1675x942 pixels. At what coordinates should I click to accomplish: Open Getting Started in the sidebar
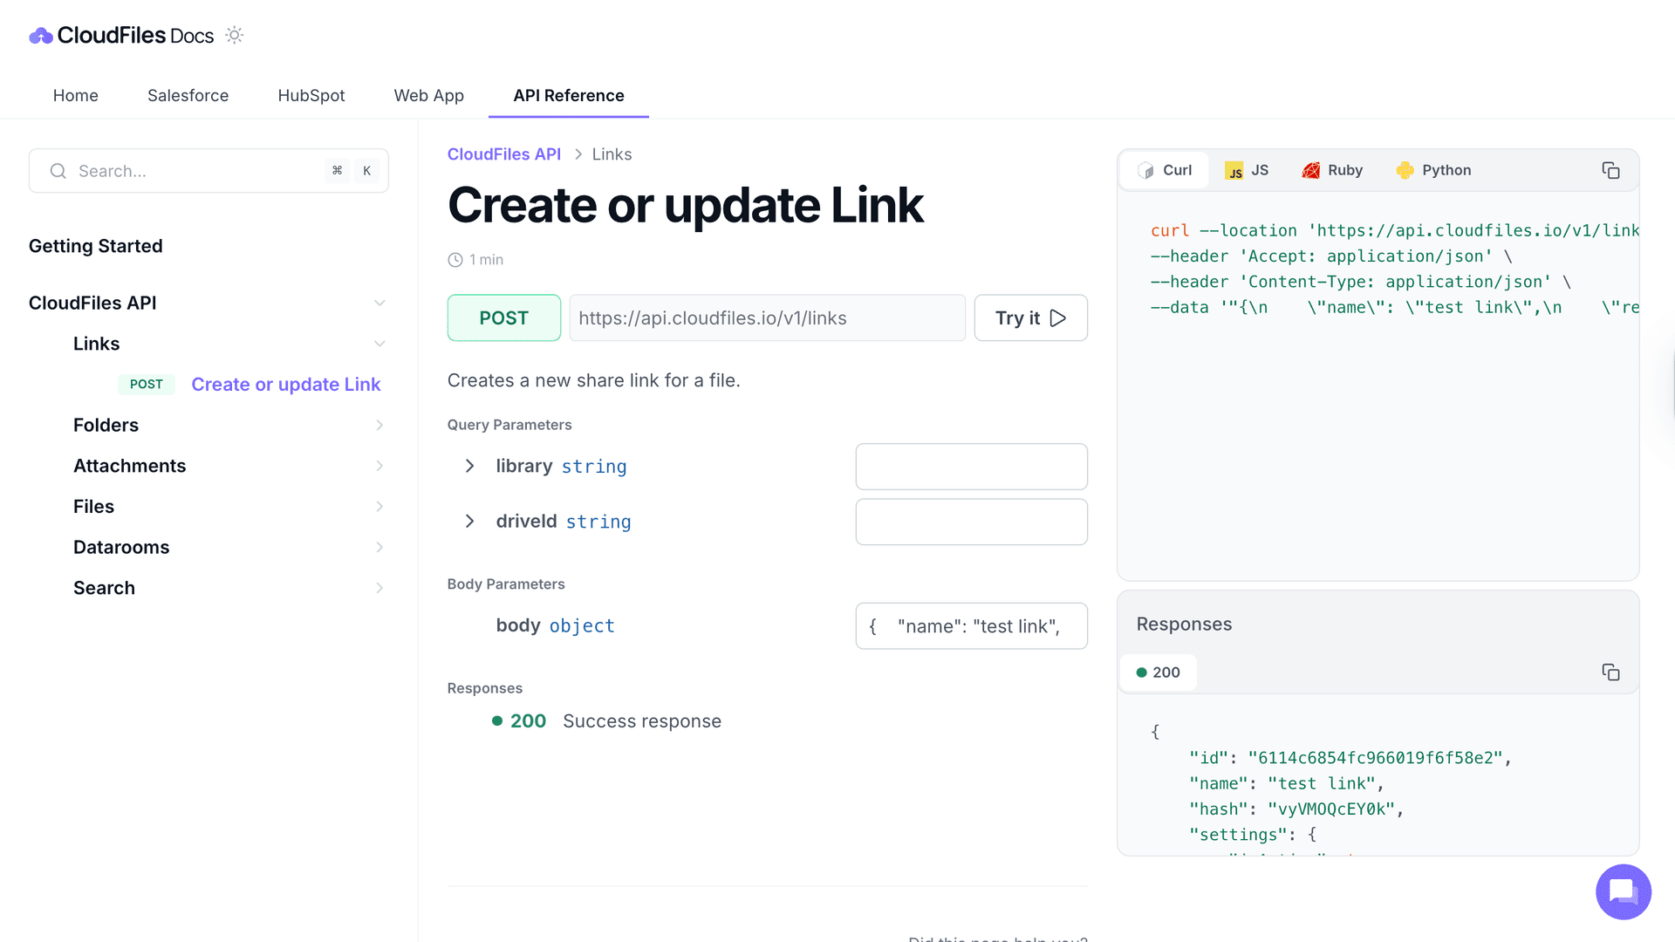tap(96, 246)
